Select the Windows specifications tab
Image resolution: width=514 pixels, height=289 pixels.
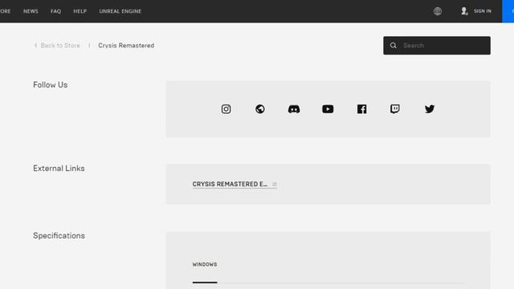tap(205, 264)
